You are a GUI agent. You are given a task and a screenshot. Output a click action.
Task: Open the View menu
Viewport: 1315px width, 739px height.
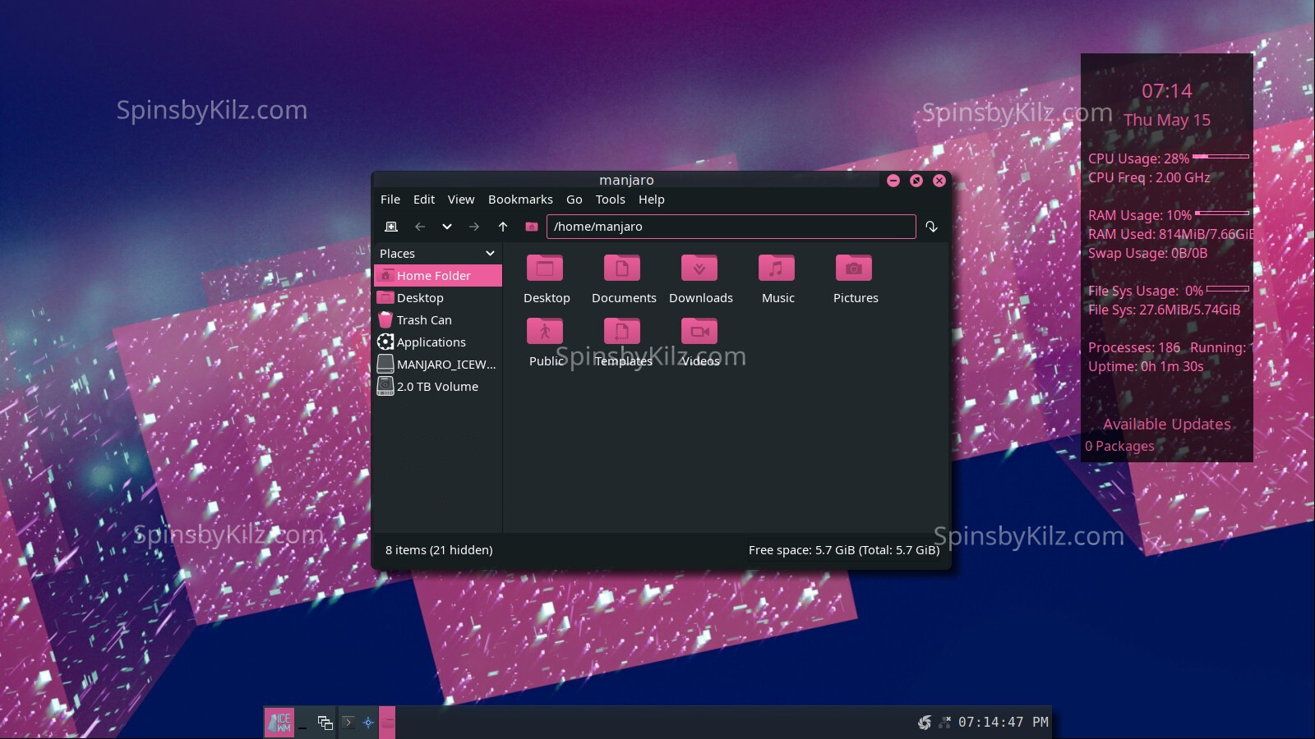(461, 200)
